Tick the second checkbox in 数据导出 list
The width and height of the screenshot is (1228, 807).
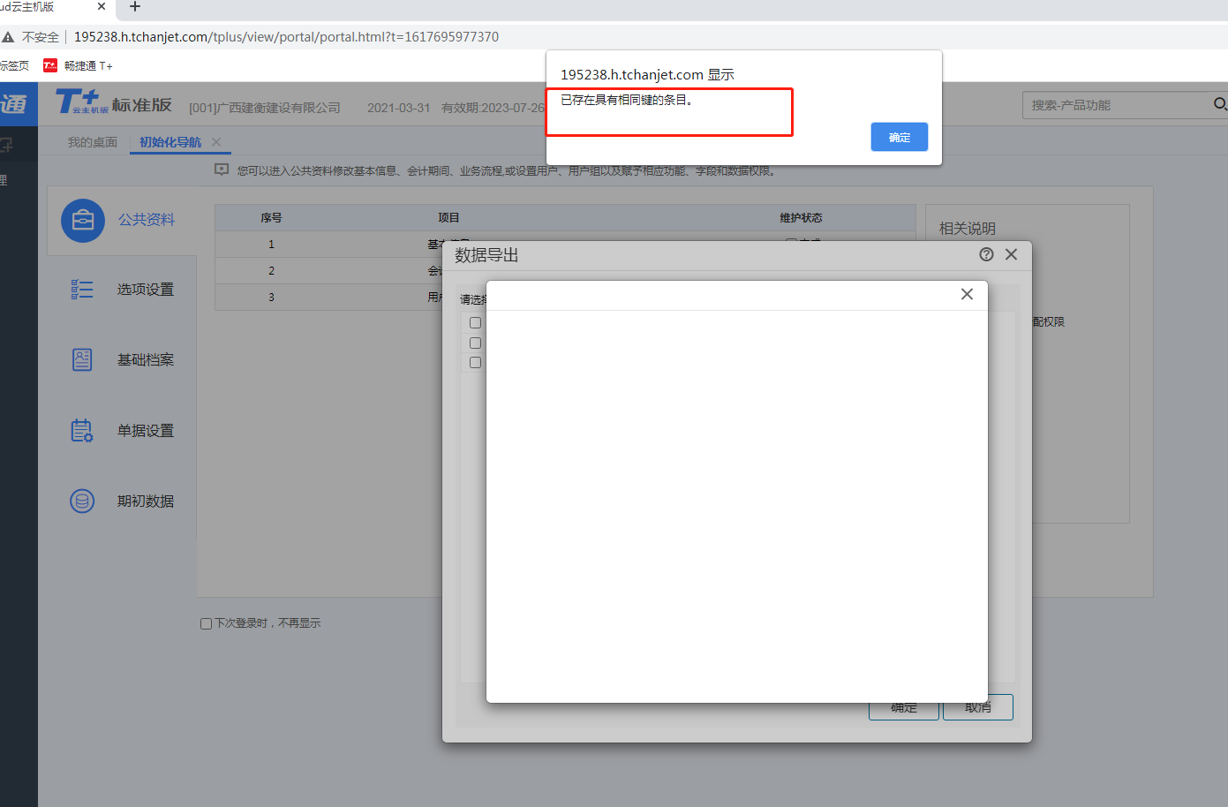pos(475,343)
